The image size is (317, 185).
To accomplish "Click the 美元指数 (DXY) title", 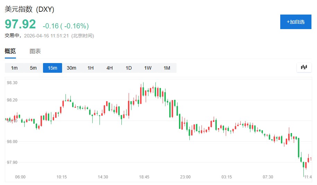I will click(x=29, y=10).
